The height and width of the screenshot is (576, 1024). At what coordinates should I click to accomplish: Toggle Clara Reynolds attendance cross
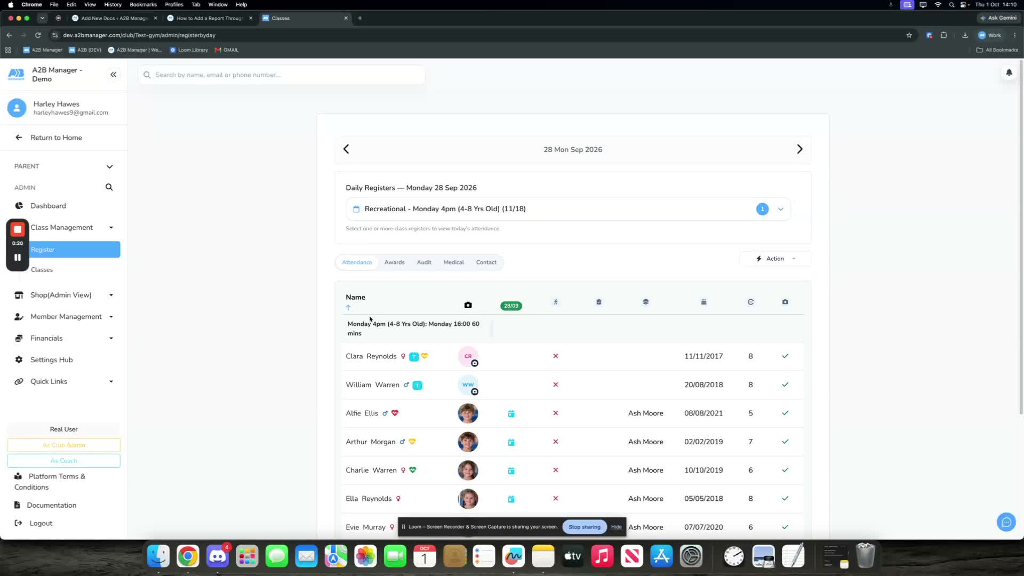pos(555,356)
